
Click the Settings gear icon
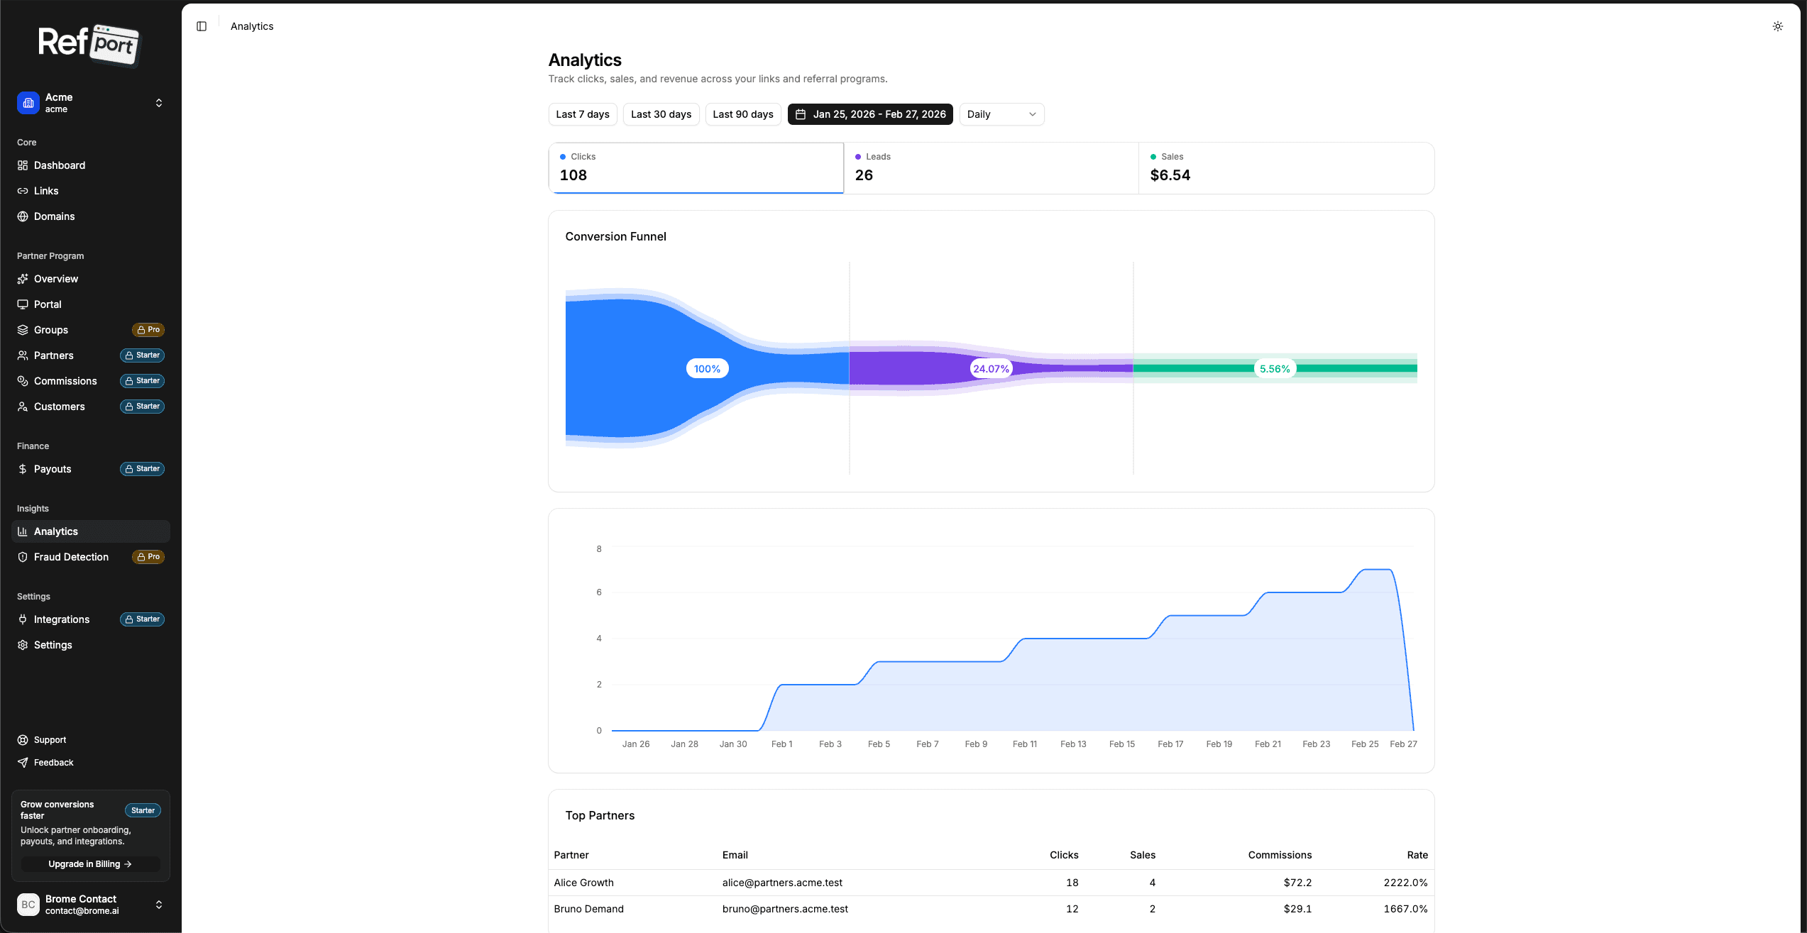click(x=23, y=644)
